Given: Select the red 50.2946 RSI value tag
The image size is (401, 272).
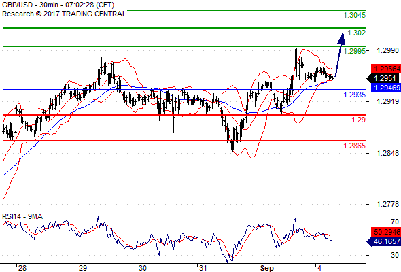Looking at the screenshot, I should pyautogui.click(x=385, y=232).
